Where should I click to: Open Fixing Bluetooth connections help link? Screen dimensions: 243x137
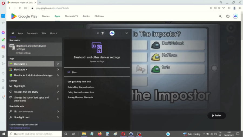pyautogui.click(x=81, y=92)
